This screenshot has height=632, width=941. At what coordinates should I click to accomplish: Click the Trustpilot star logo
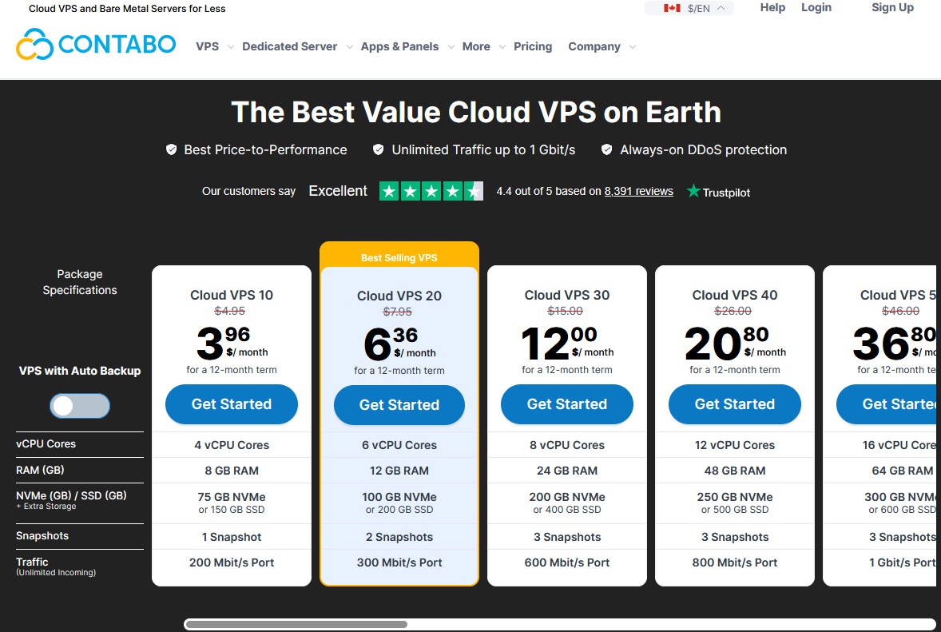point(693,191)
